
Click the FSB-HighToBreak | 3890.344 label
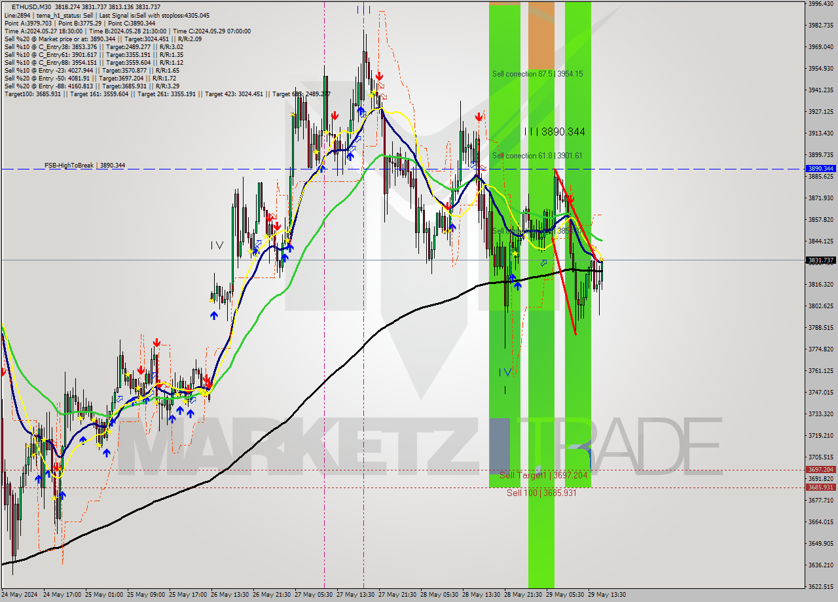click(x=84, y=166)
